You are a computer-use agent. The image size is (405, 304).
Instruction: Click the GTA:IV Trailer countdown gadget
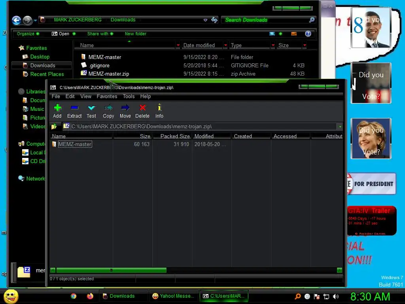372,220
